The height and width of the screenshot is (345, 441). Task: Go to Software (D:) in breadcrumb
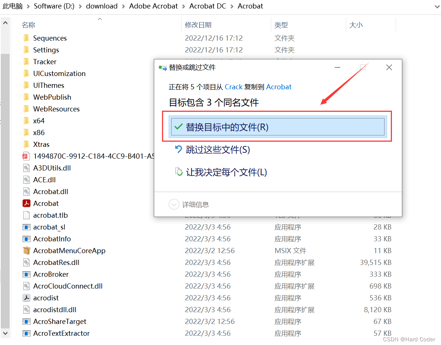pyautogui.click(x=54, y=6)
